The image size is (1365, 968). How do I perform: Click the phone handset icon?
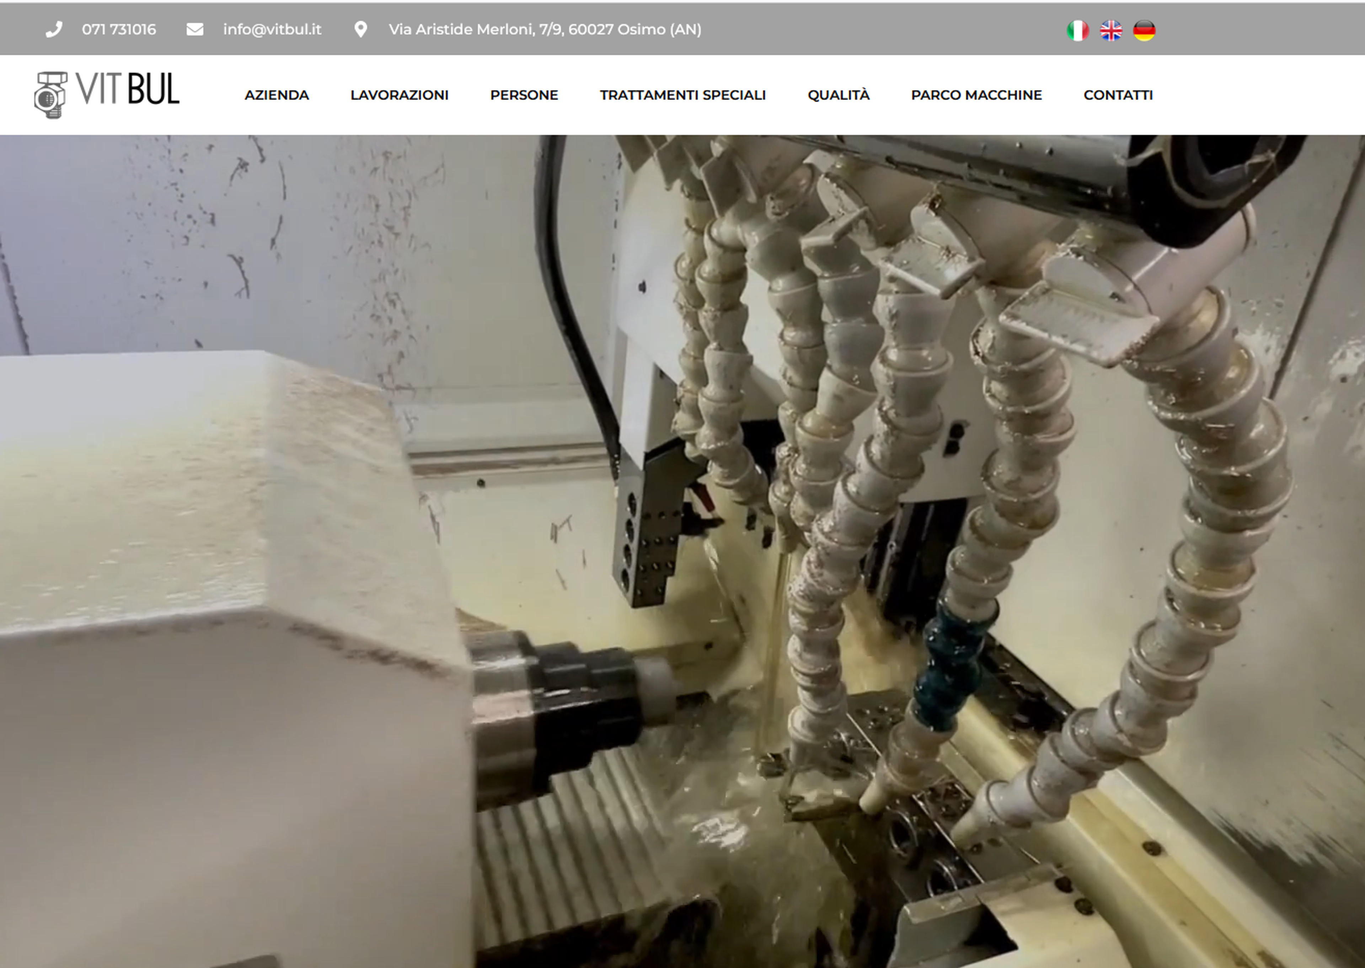54,30
